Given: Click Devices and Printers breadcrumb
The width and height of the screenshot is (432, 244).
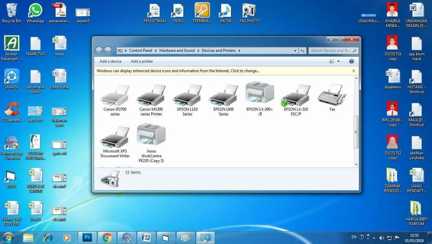Looking at the screenshot, I should pyautogui.click(x=219, y=51).
